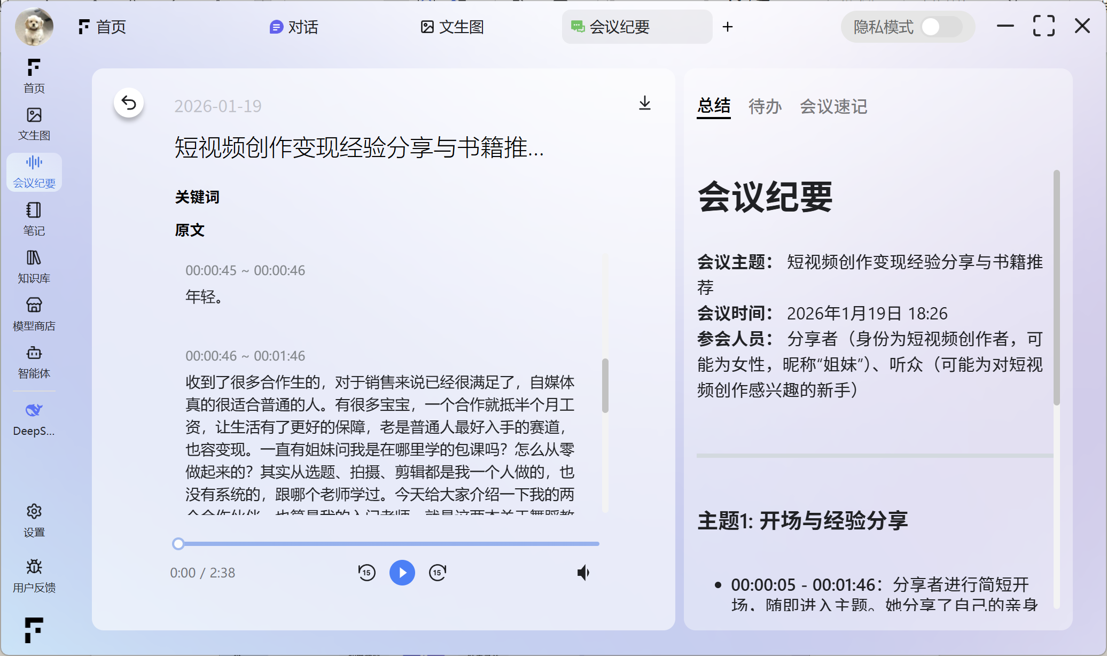
Task: Open the 知识库 knowledge base
Action: [34, 266]
